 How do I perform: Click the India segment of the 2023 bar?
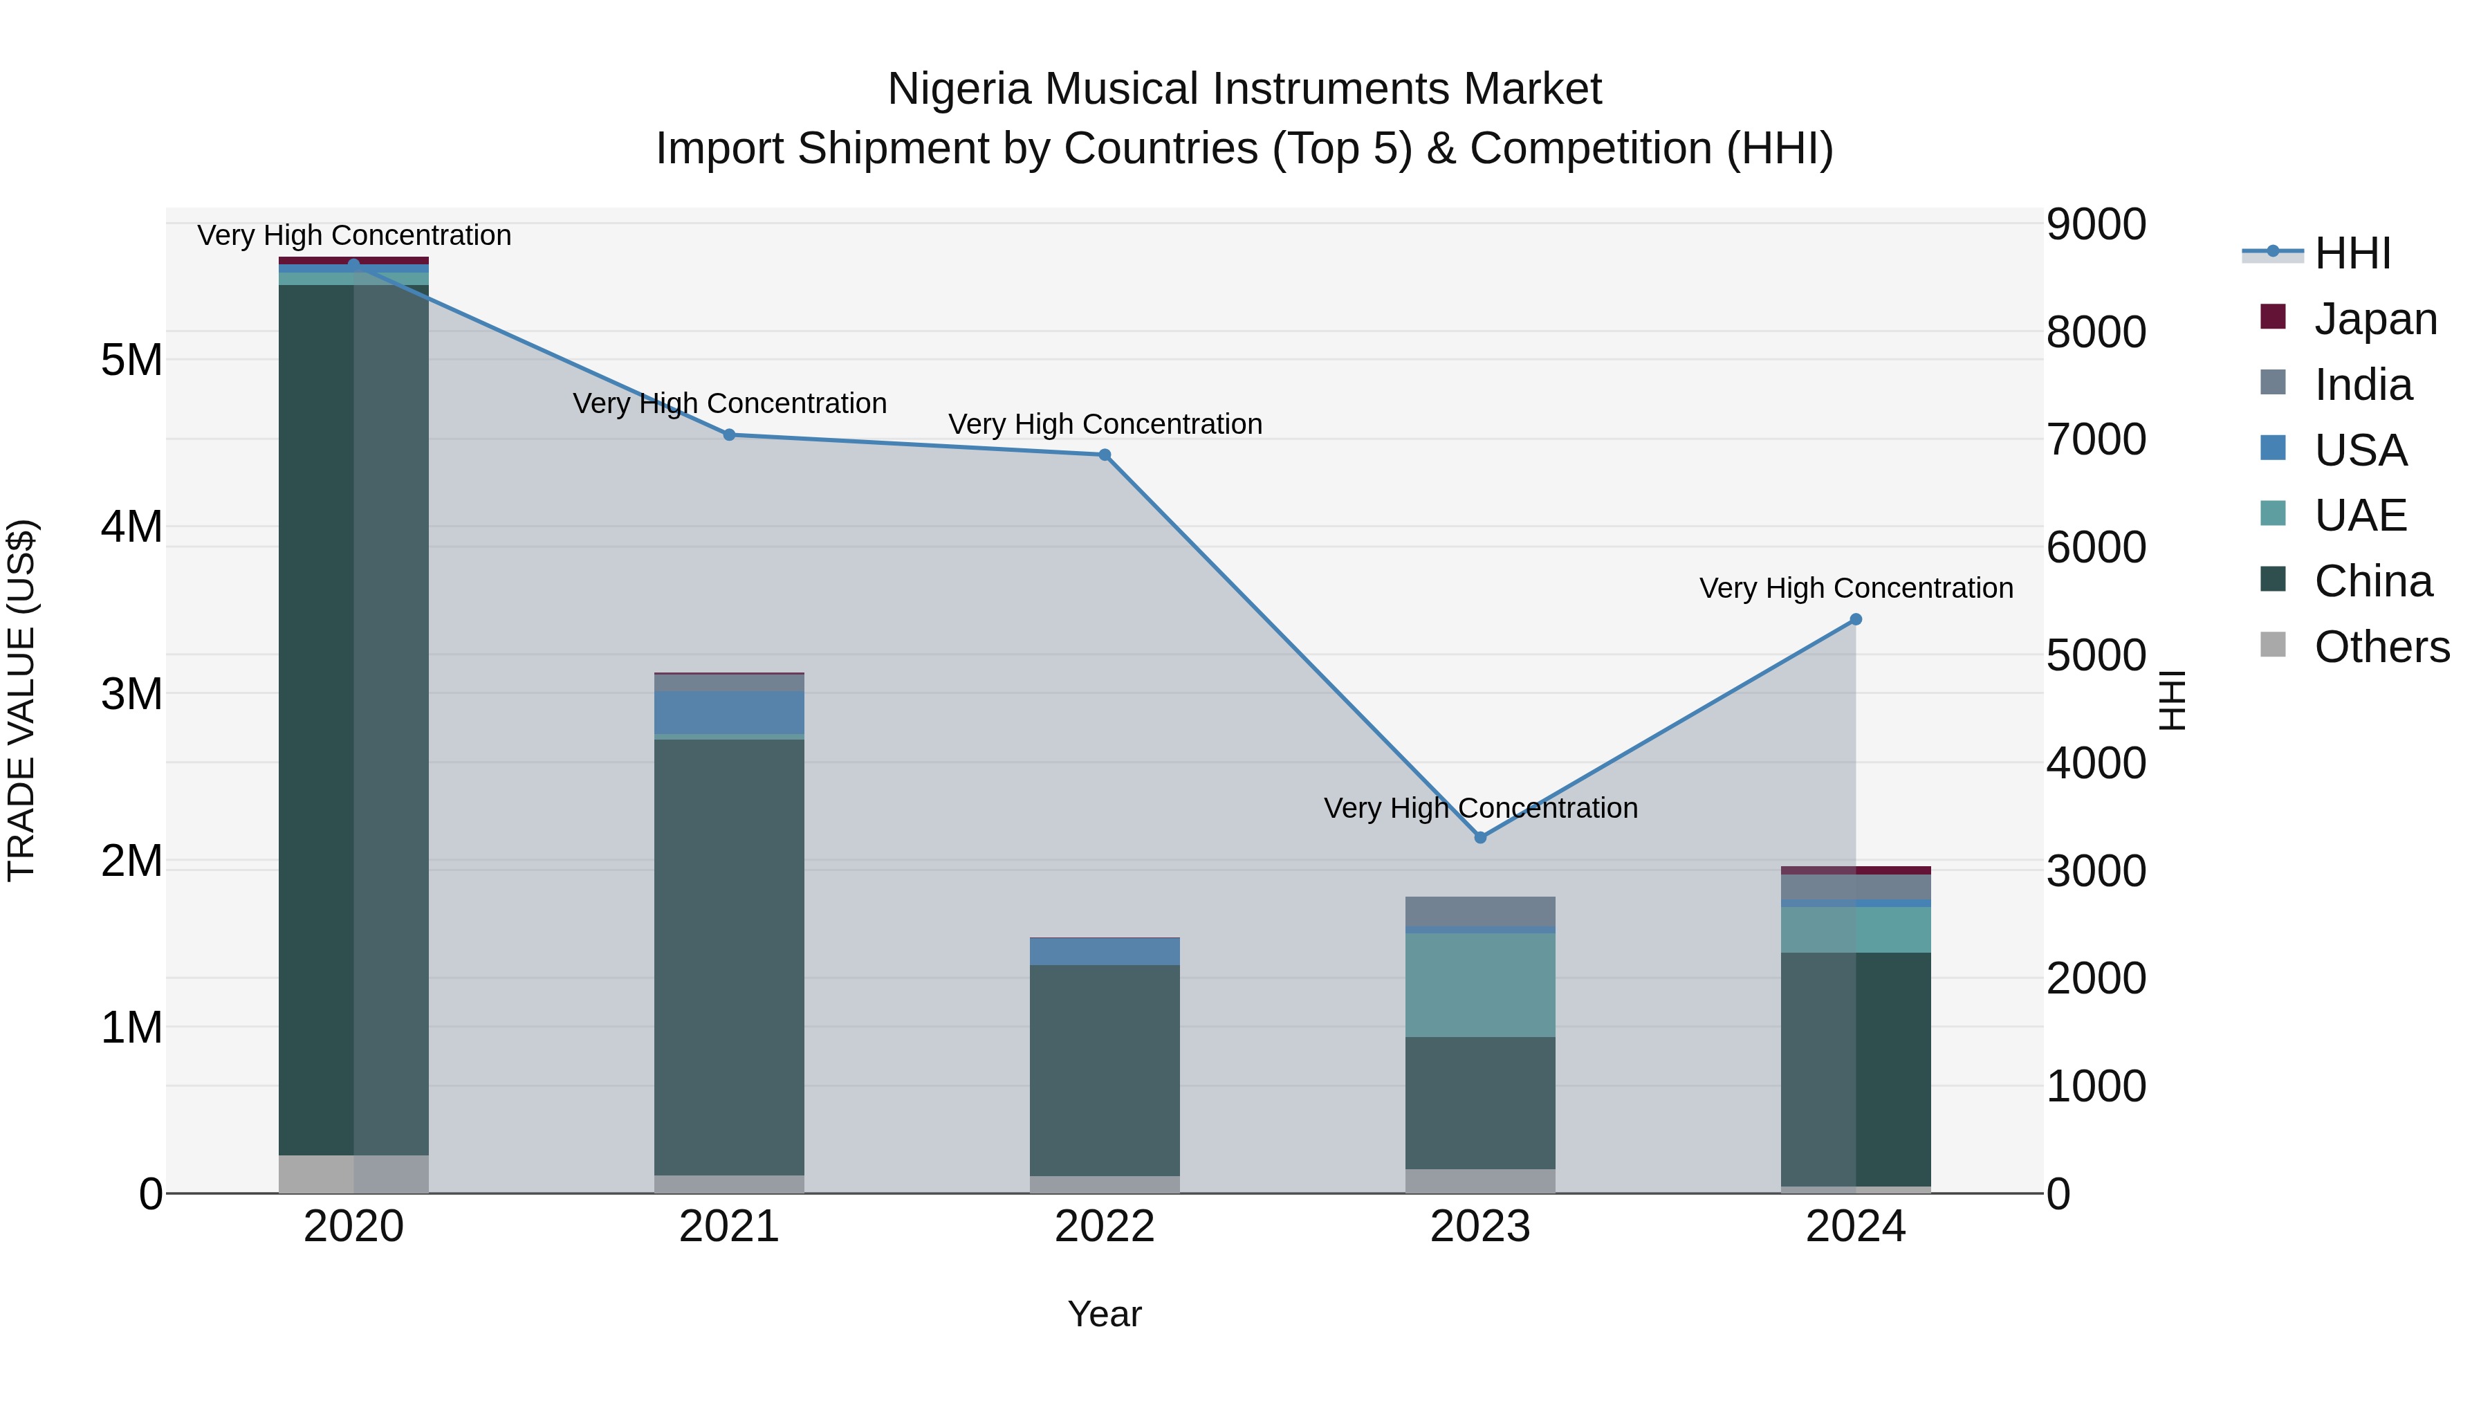[1480, 912]
